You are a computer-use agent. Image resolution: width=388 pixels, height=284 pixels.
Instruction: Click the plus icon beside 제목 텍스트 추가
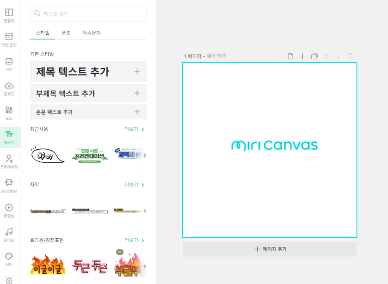point(137,71)
